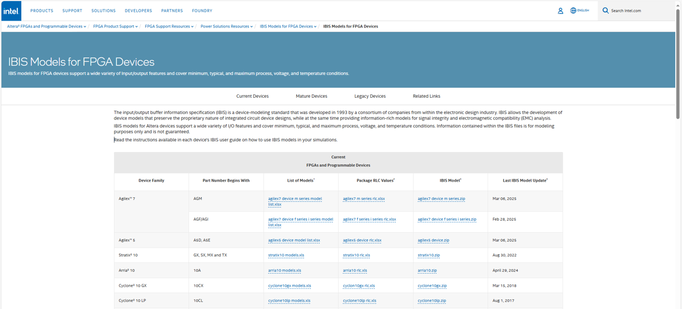Download stratix10.zip
Viewport: 682px width, 309px height.
(x=429, y=255)
